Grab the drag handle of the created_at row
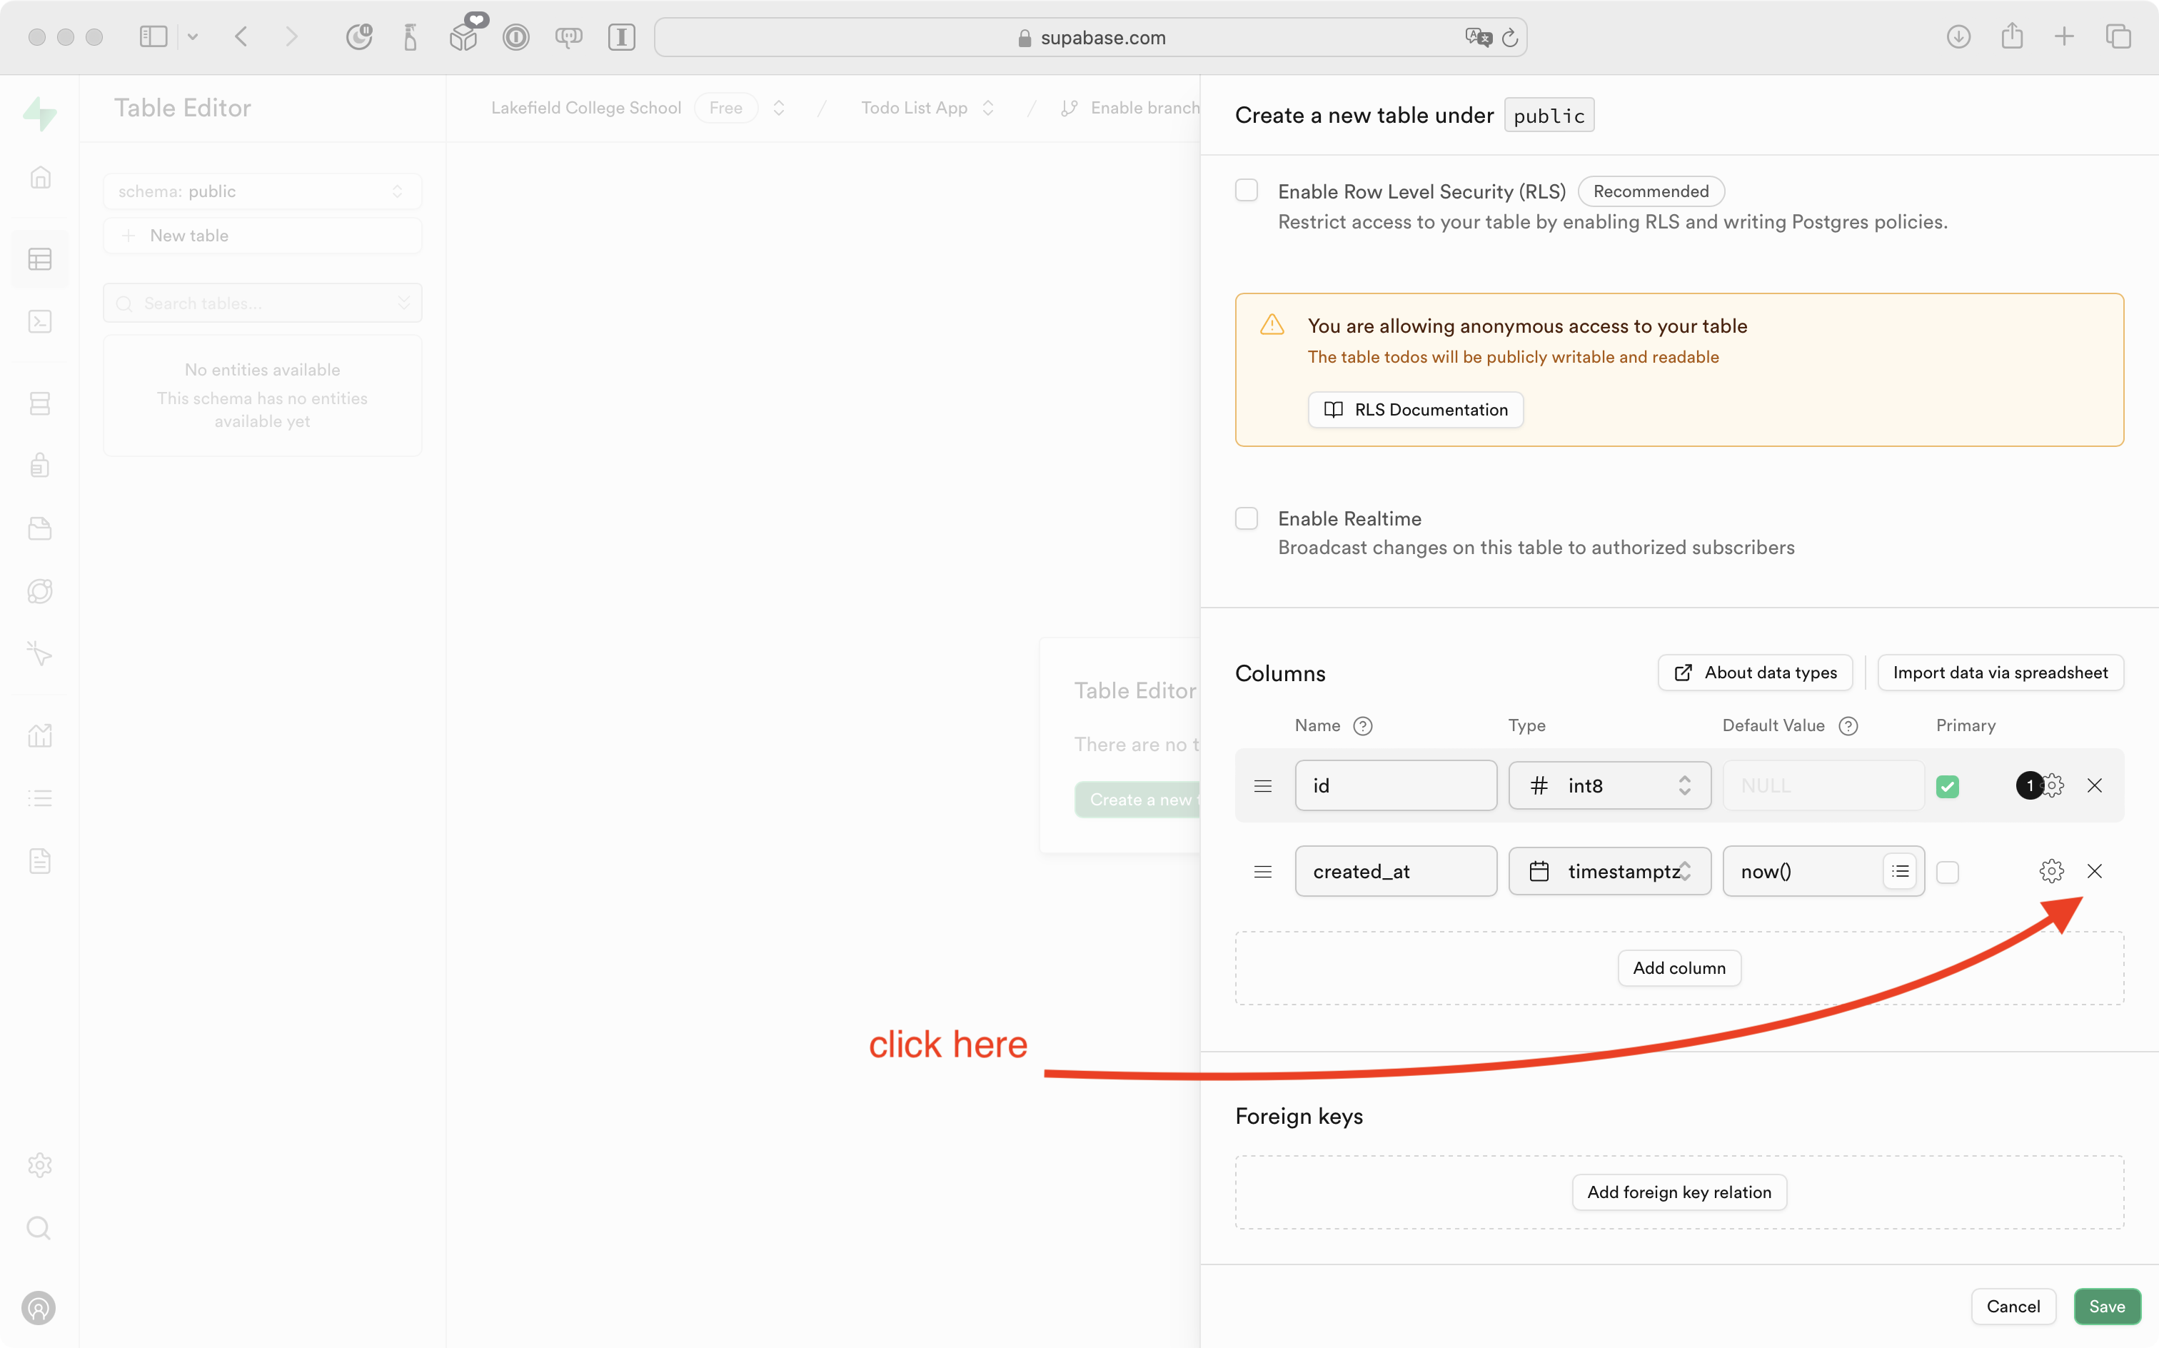2159x1348 pixels. pyautogui.click(x=1262, y=871)
